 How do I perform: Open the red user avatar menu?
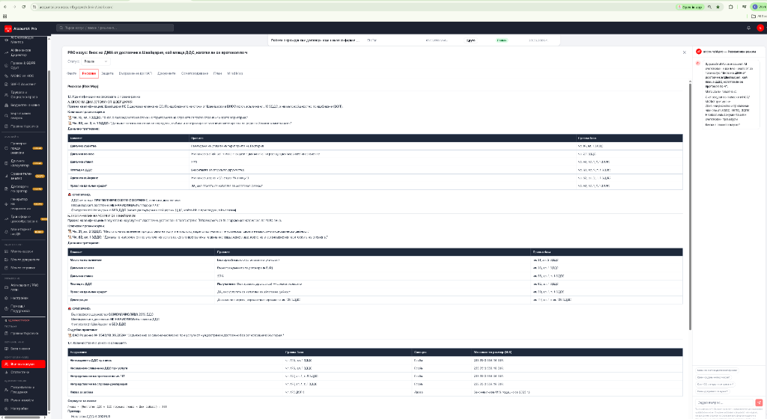tap(760, 28)
